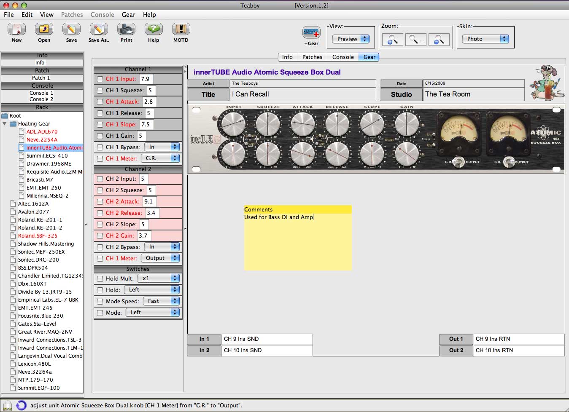Click the mouse mascot logo icon
The width and height of the screenshot is (569, 412).
547,83
